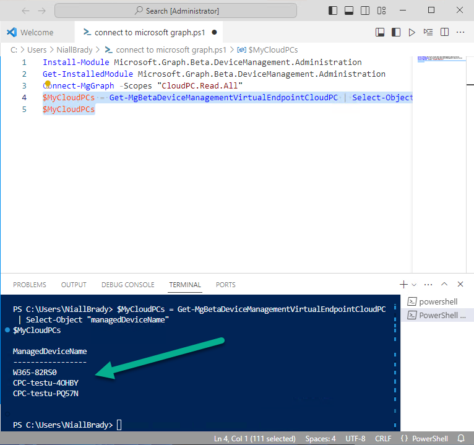Go forward with the right arrow
This screenshot has width=474, height=445.
coord(41,11)
